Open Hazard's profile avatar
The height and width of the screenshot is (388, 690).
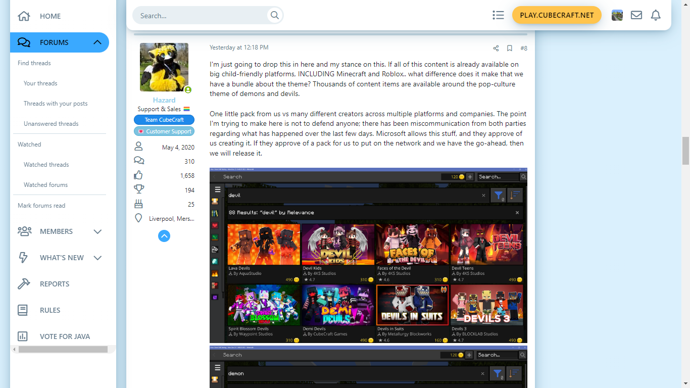point(164,67)
